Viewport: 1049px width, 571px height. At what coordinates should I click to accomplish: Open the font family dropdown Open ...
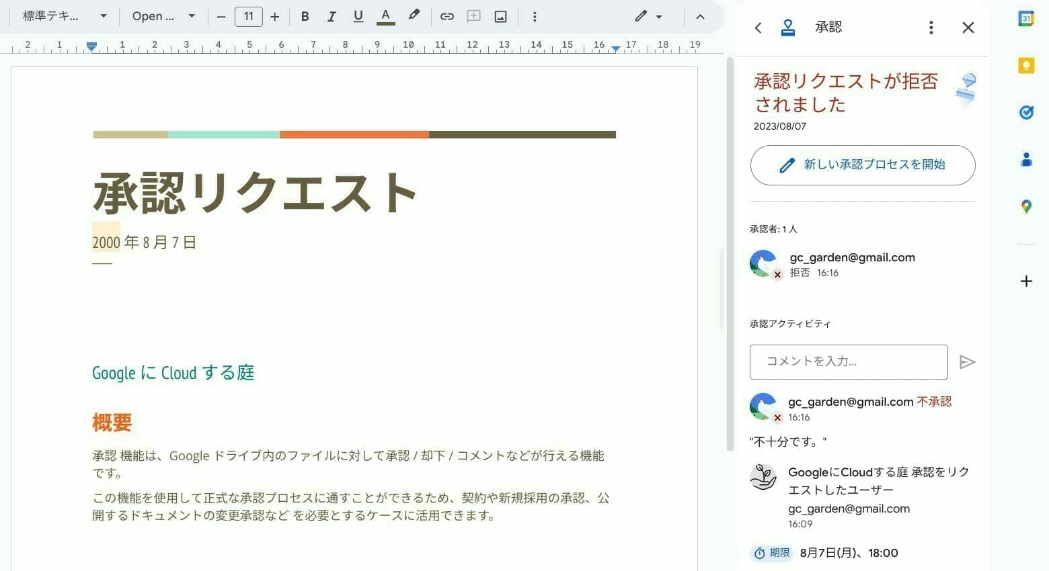163,16
